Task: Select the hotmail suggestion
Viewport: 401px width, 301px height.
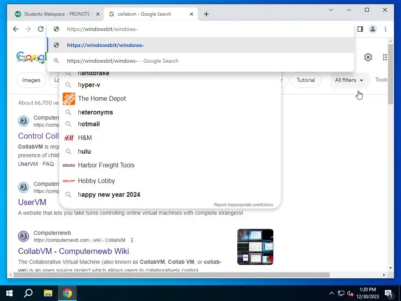Action: pyautogui.click(x=89, y=124)
